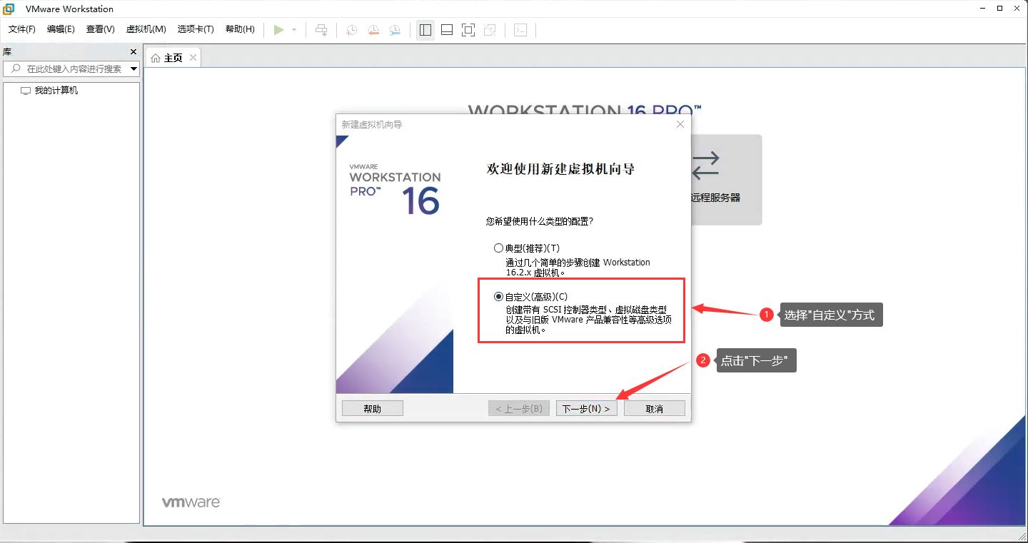
Task: Select the 自定义(高级)(C) radio button
Action: [x=498, y=297]
